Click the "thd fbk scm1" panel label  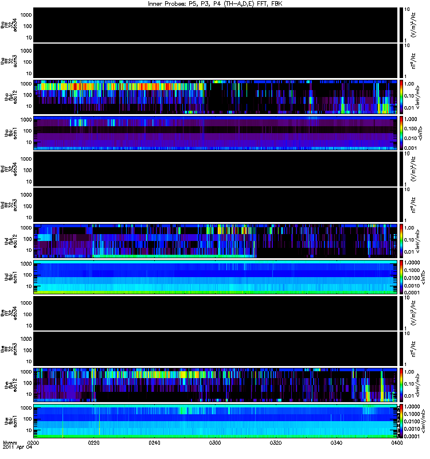[x=11, y=277]
